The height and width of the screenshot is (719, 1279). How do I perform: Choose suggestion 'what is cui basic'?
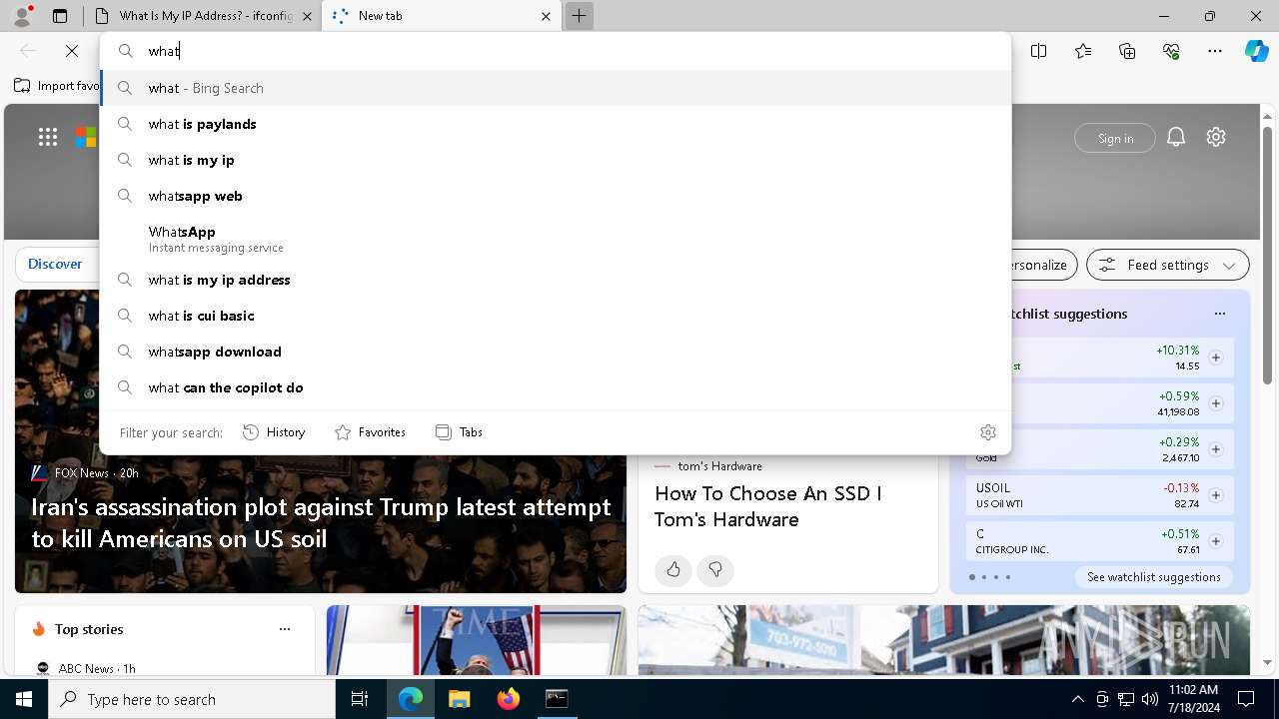[556, 316]
